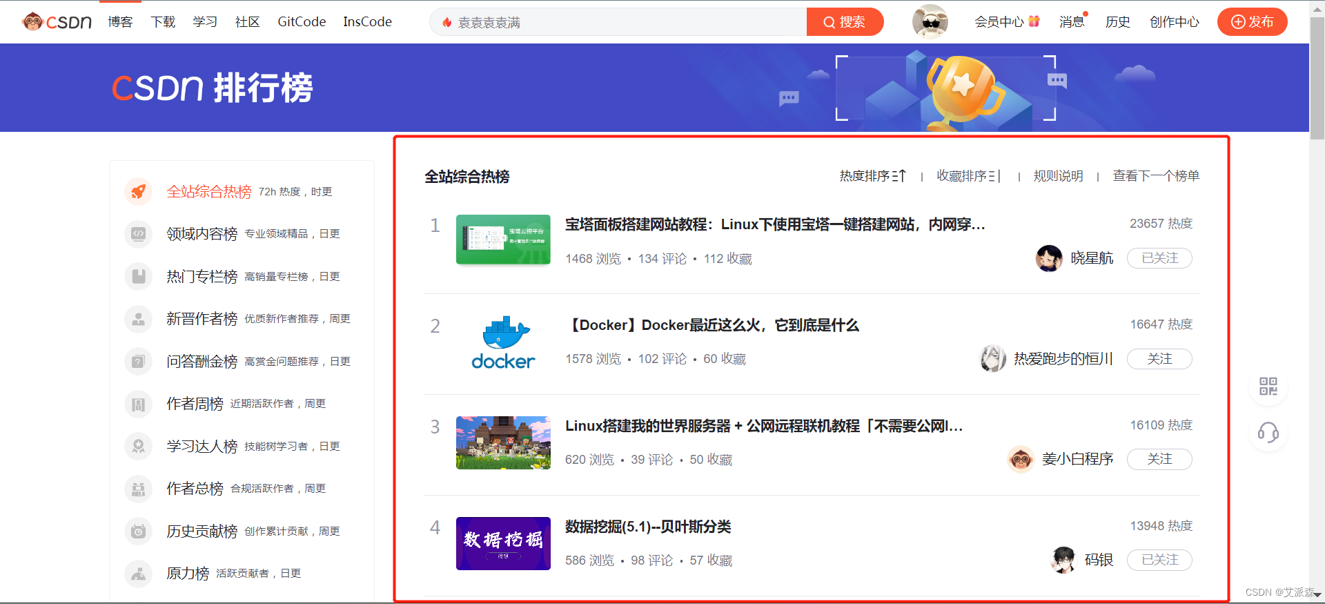Click the docker logo thumbnail
The width and height of the screenshot is (1325, 604).
tap(503, 342)
